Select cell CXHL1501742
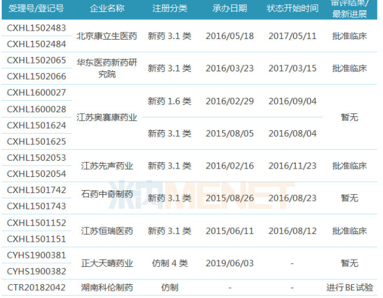Viewport: 383px width, 298px height. 37,190
